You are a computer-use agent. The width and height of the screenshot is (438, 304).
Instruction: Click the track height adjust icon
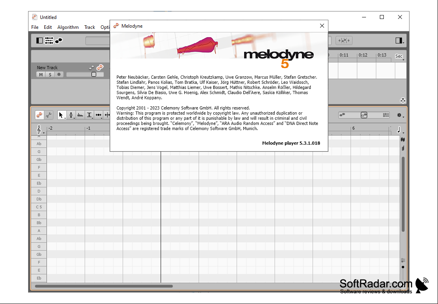[x=403, y=101]
